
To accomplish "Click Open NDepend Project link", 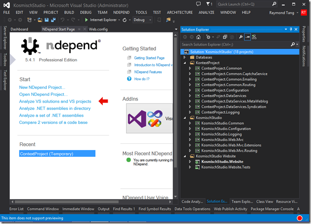I will point(43,94).
